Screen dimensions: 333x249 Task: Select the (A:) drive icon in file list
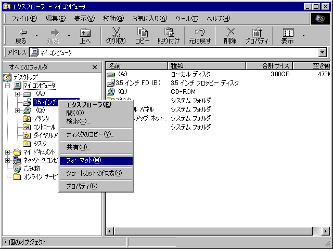[111, 75]
